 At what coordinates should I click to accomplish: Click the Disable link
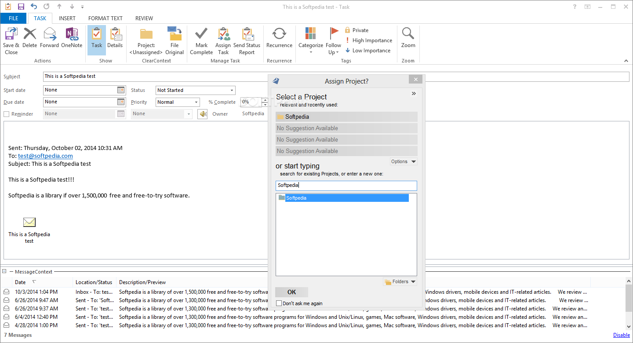click(622, 335)
